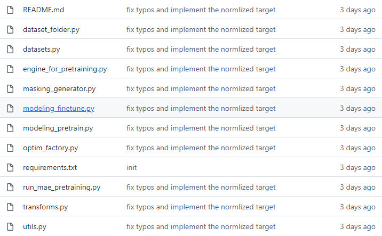This screenshot has width=382, height=236.
Task: Click the file icon beside engine_for_pretraining.py
Action: pos(10,69)
